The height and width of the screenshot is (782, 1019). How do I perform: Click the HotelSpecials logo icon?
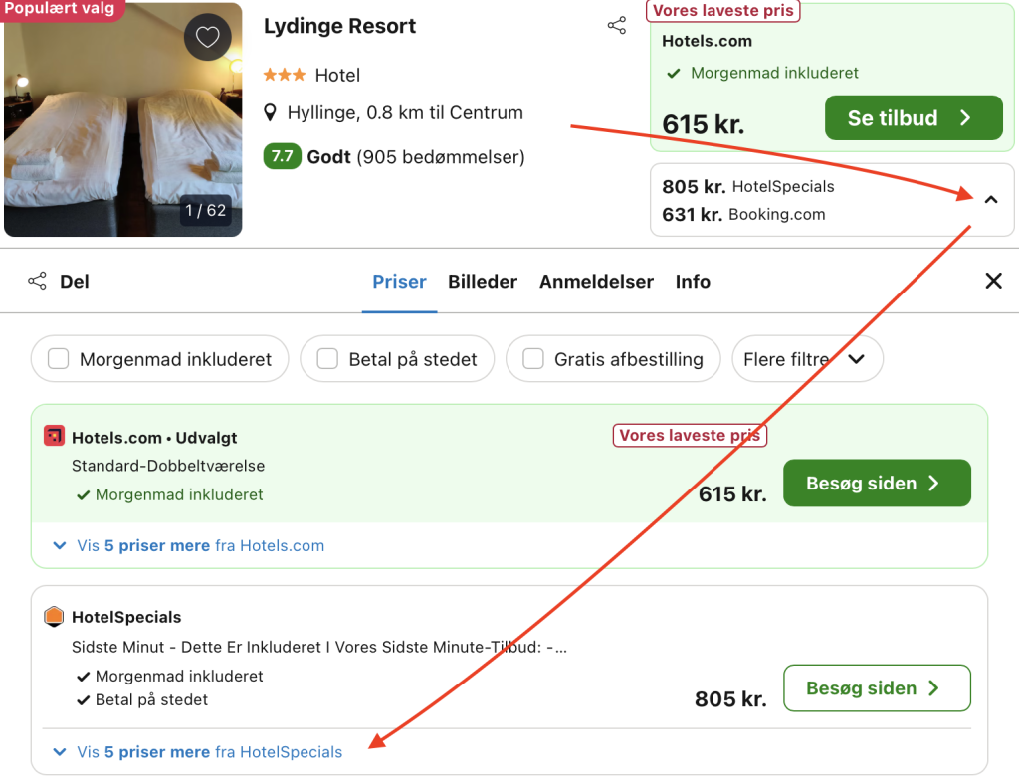click(x=55, y=617)
